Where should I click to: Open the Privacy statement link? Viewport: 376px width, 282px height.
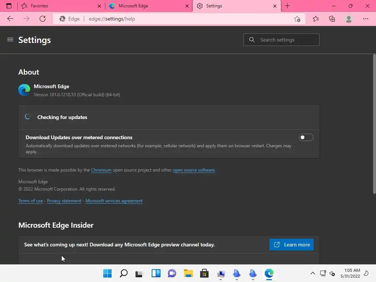coord(64,201)
